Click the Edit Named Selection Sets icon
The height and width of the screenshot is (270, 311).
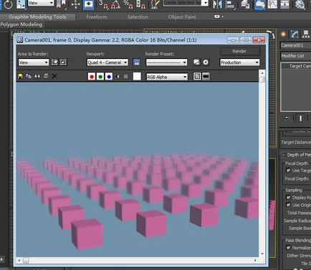[x=155, y=4]
